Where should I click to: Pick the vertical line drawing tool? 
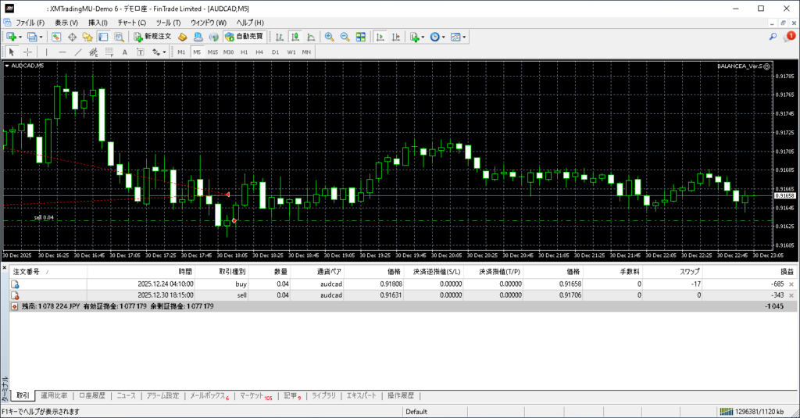coord(46,52)
